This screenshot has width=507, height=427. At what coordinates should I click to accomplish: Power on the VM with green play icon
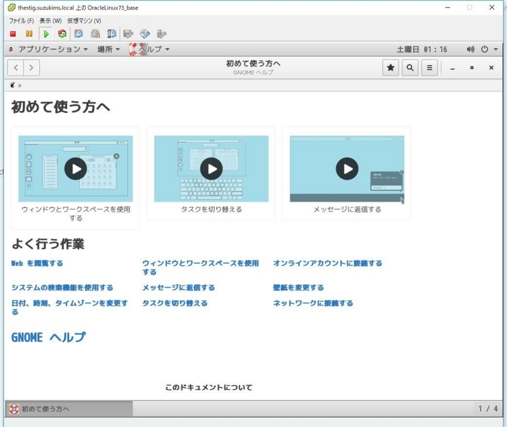click(x=46, y=34)
